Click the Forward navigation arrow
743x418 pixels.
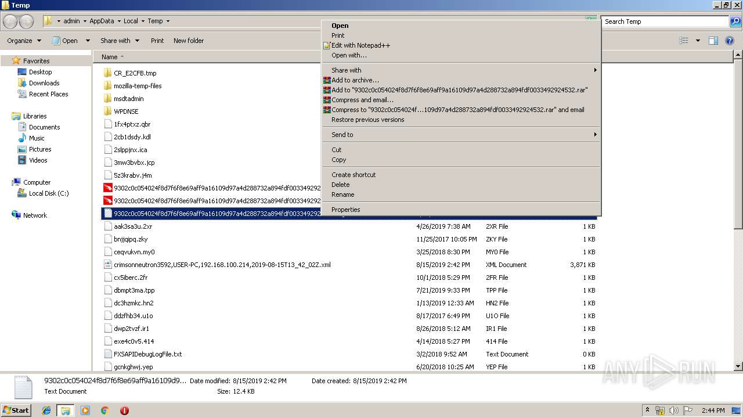coord(27,21)
